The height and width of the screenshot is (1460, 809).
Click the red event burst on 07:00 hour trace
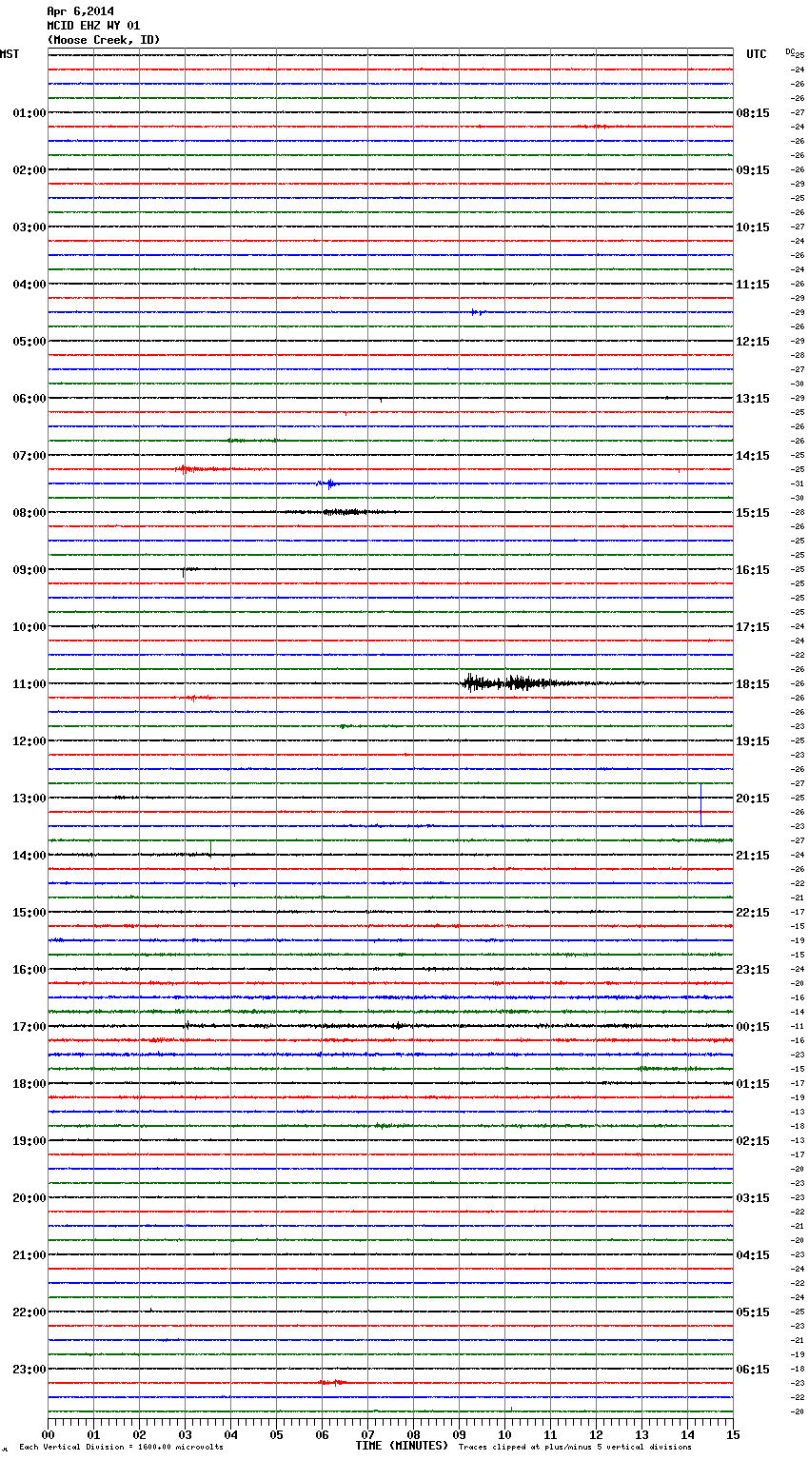tap(202, 469)
